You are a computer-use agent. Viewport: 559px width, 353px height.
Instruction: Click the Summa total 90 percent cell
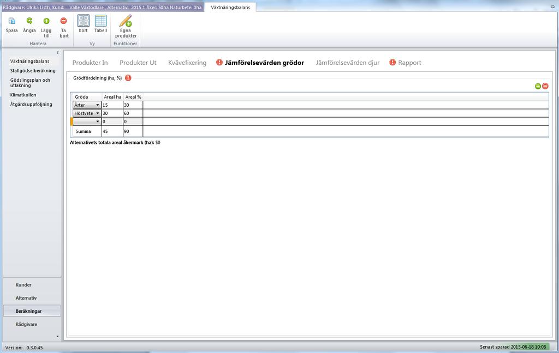[133, 131]
